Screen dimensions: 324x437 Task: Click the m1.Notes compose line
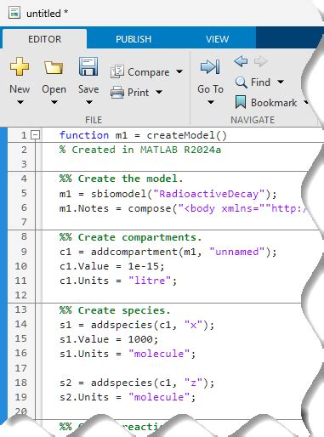click(183, 208)
